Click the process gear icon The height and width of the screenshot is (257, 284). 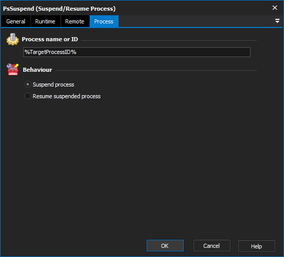pyautogui.click(x=13, y=39)
